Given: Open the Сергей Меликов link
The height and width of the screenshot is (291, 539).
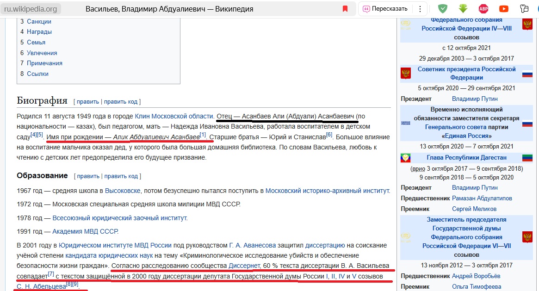Looking at the screenshot, I should (474, 209).
